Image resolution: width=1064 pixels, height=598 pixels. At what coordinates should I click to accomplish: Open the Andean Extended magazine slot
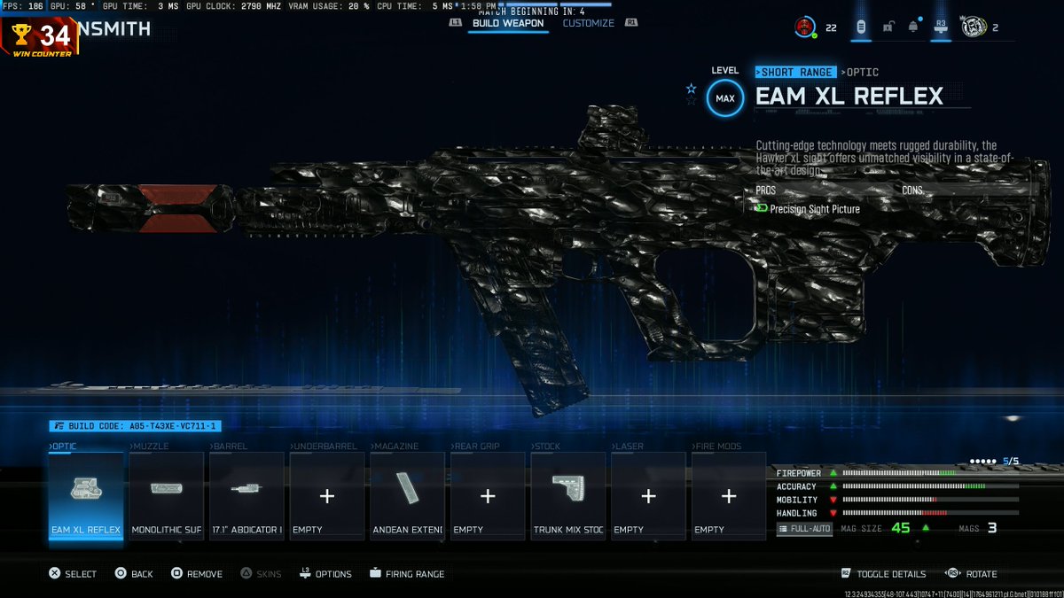click(x=407, y=496)
